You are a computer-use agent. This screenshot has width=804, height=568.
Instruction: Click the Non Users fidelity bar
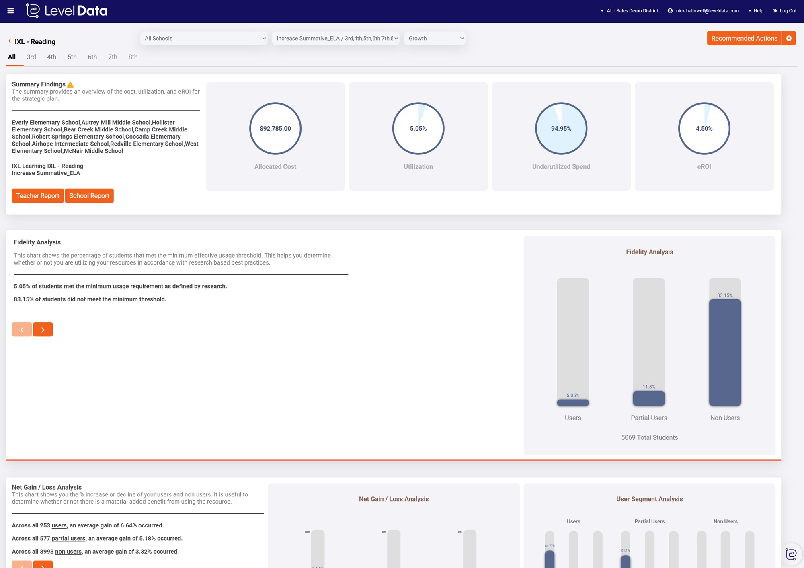pos(724,352)
